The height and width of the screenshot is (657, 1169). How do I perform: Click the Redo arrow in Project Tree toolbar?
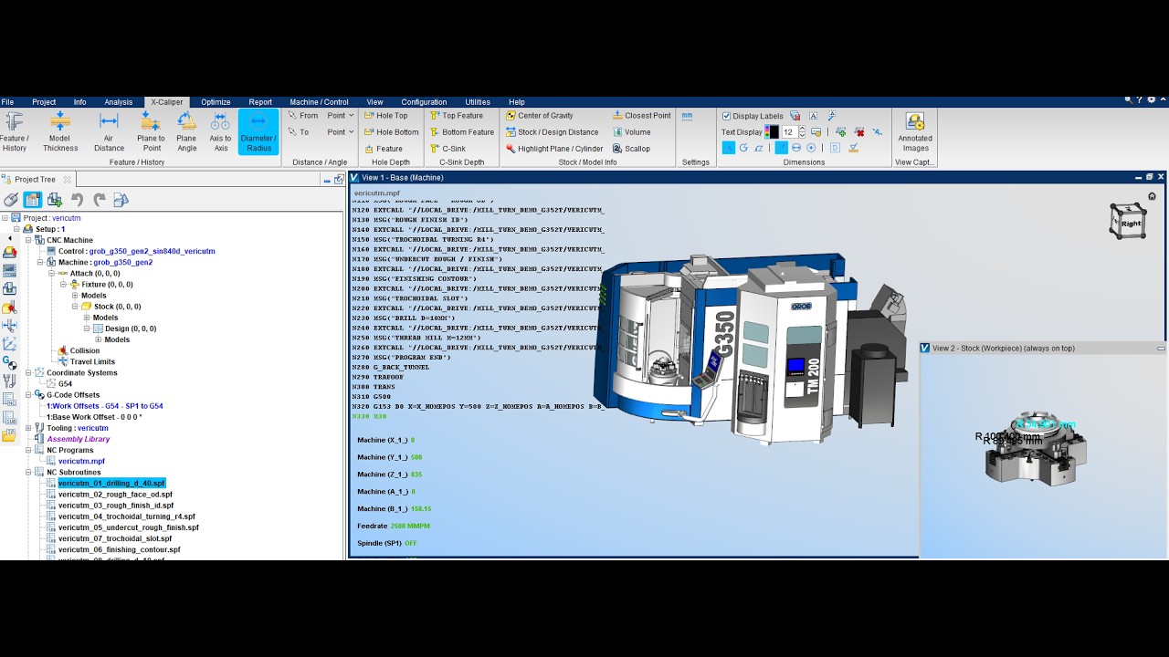coord(99,200)
